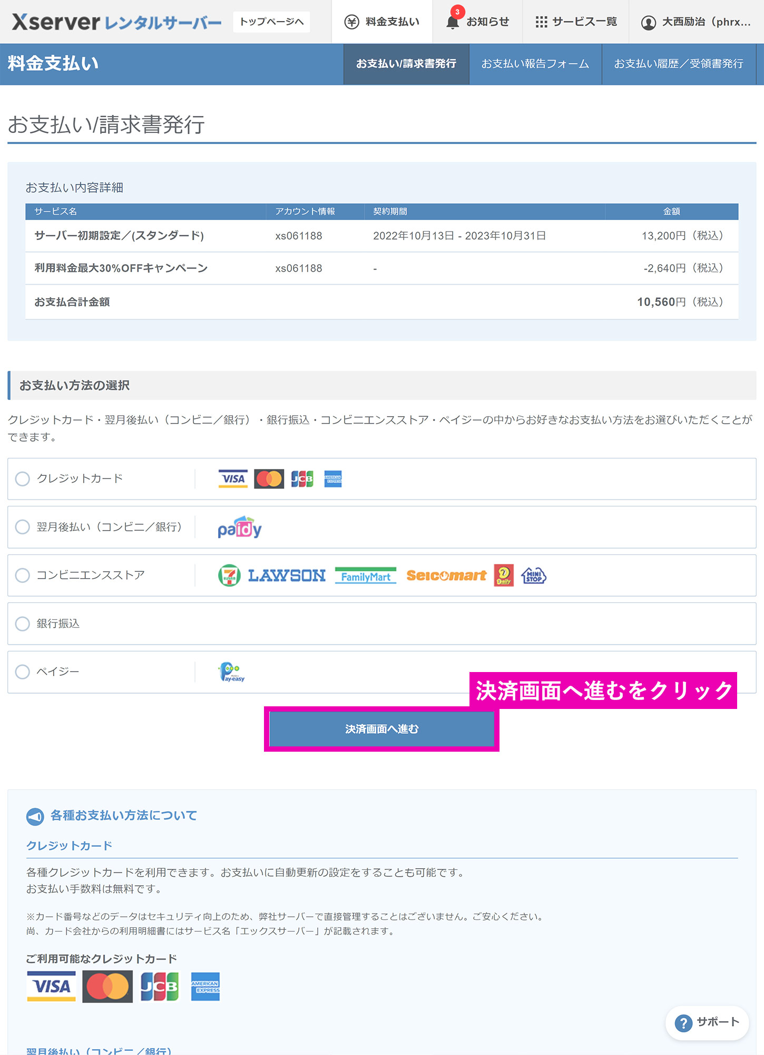The height and width of the screenshot is (1055, 764).
Task: Click the 料金支払い page title in blue bar
Action: coord(53,63)
